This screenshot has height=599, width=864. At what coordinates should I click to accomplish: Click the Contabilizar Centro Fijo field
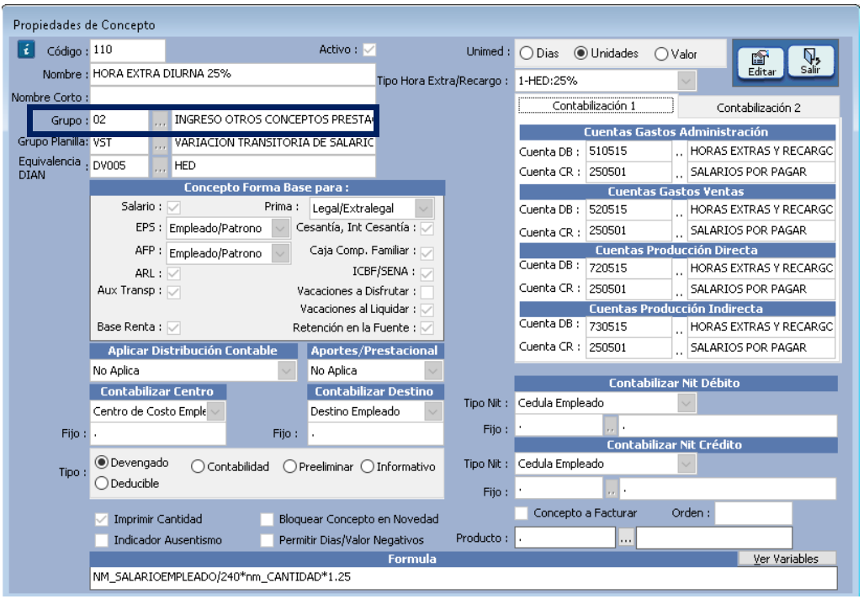(158, 434)
